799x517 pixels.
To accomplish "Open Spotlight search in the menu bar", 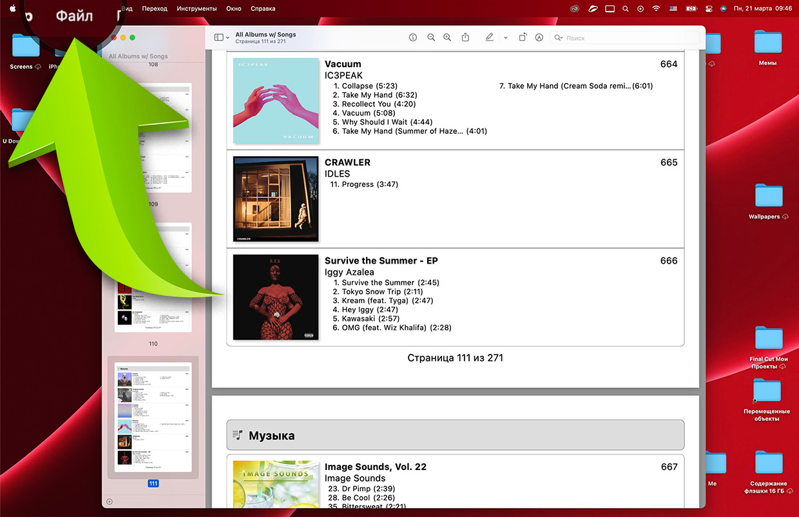I will (x=624, y=9).
